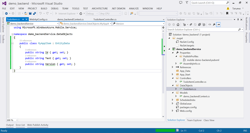Toggle the bookmark on the current line
This screenshot has width=250, height=133.
point(227,14)
